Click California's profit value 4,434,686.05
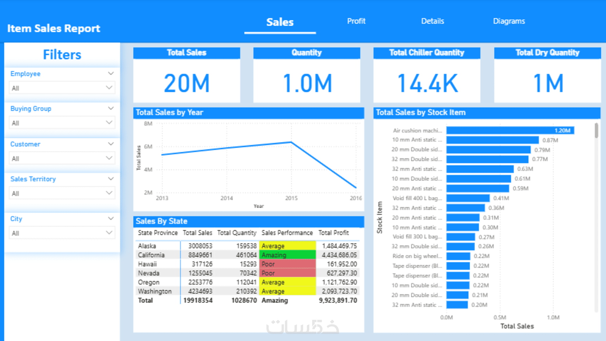The width and height of the screenshot is (606, 341). (x=339, y=255)
